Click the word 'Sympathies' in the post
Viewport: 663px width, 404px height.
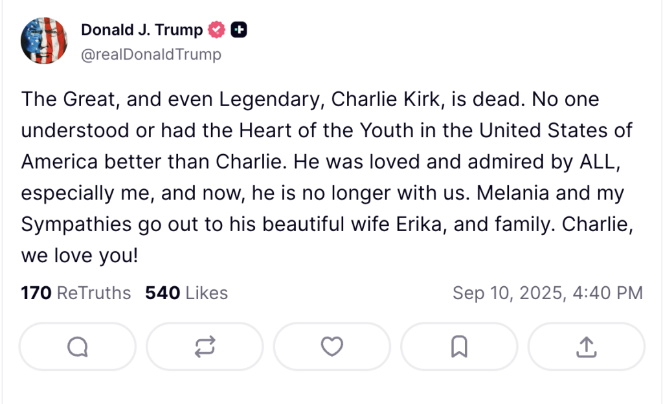[x=76, y=225]
